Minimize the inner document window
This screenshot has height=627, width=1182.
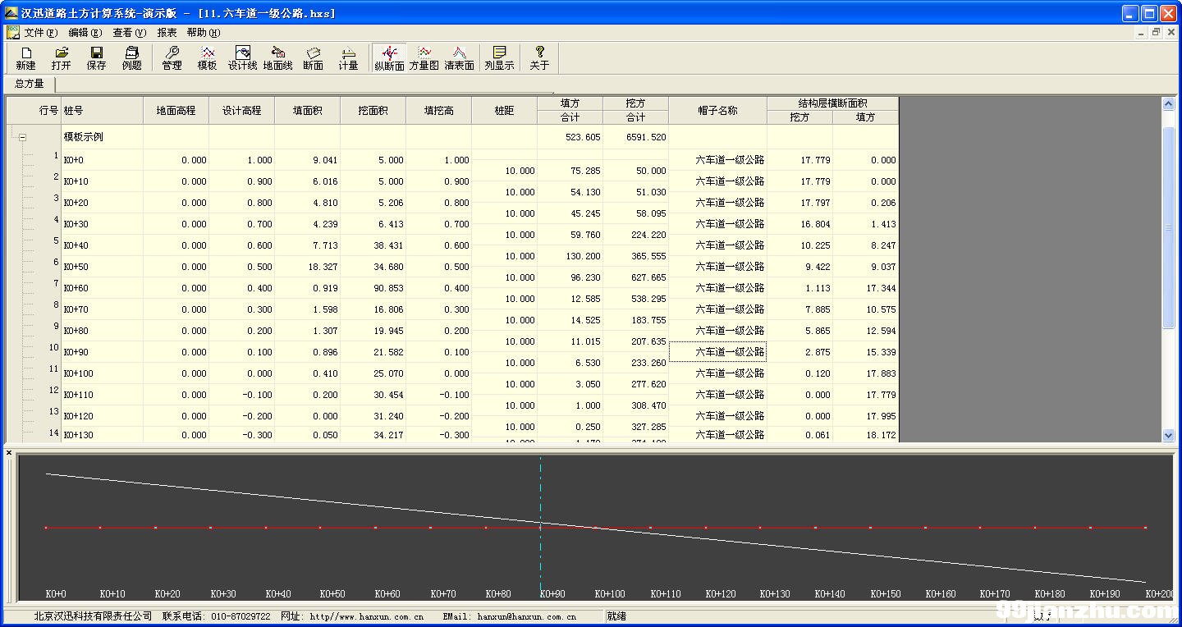click(1142, 32)
